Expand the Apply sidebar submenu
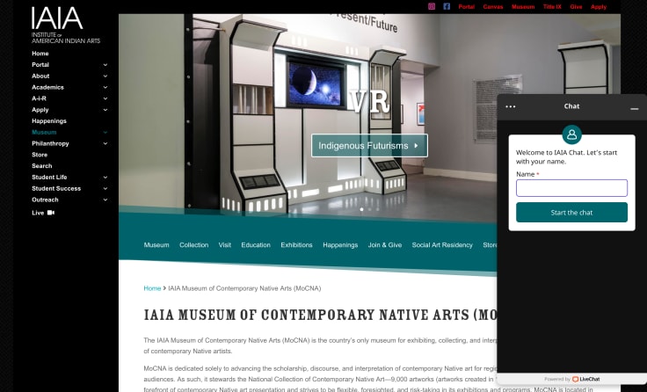 click(x=105, y=110)
